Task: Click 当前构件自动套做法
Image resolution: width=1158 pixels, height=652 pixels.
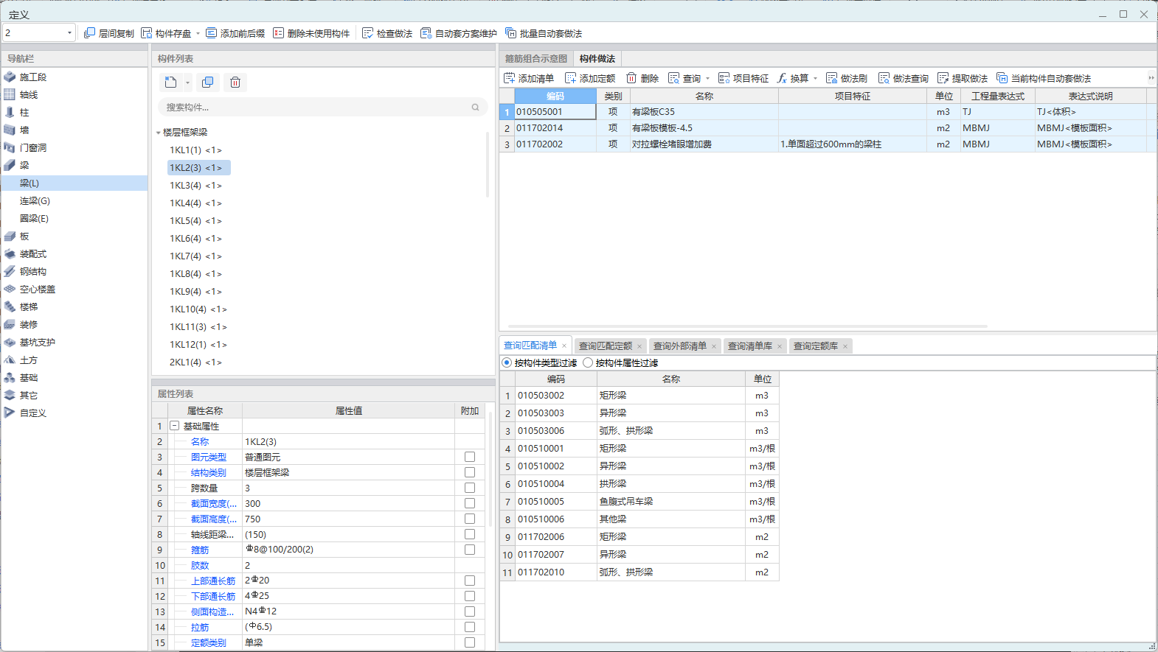Action: (x=1044, y=78)
